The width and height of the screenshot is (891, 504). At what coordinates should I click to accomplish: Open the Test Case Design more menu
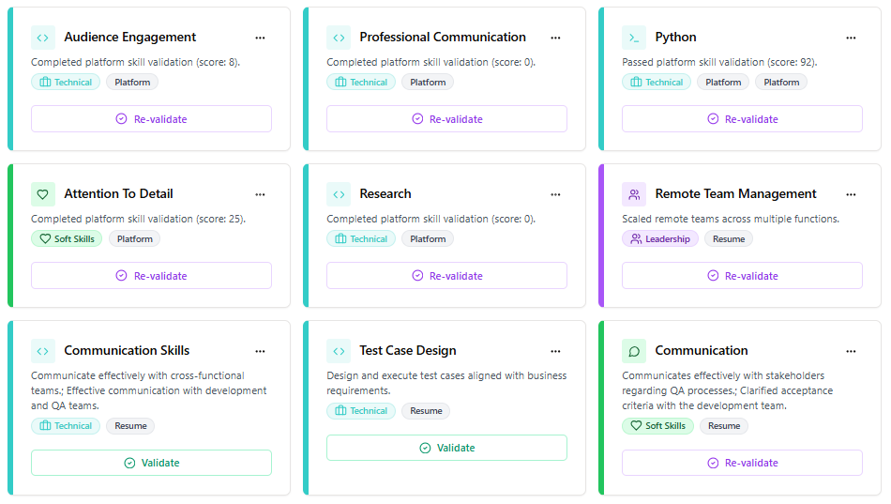(x=555, y=351)
